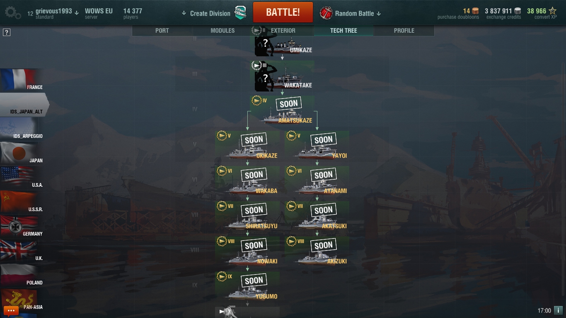The width and height of the screenshot is (566, 318).
Task: Click the convert XP star icon
Action: pyautogui.click(x=552, y=11)
